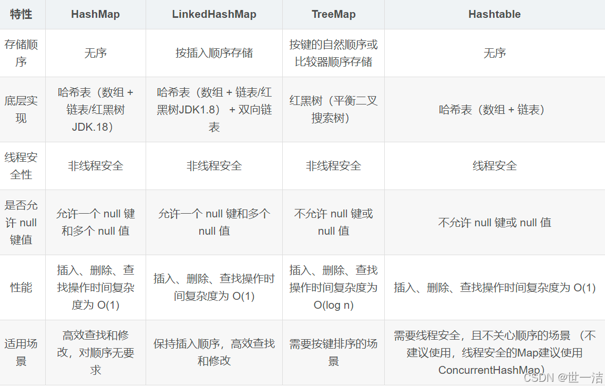605x388 pixels.
Task: Click the 哈希表（数组 + 链表）cell
Action: (x=494, y=109)
